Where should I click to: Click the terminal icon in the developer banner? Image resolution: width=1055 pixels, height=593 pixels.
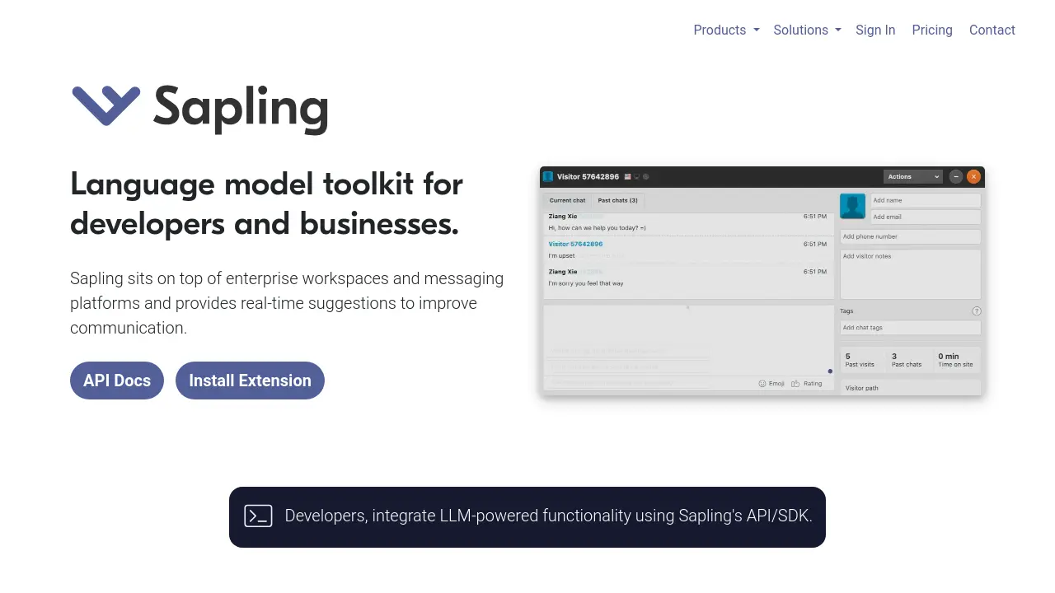click(x=258, y=516)
